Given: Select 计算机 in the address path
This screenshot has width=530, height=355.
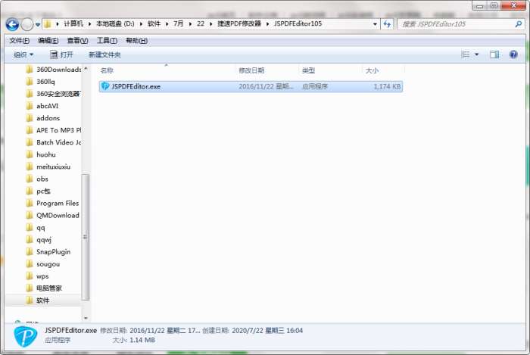Looking at the screenshot, I should [x=73, y=23].
